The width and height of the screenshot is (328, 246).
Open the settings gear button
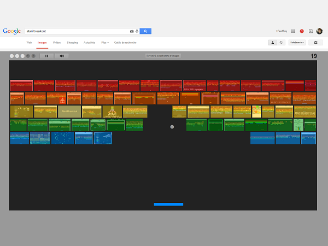(x=315, y=43)
